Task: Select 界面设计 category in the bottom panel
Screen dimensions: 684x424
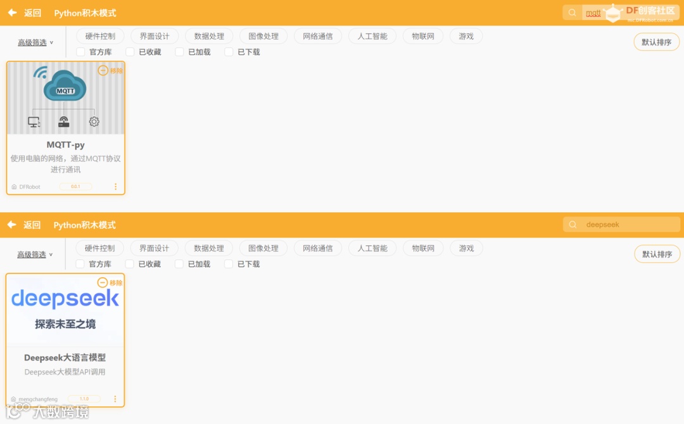Action: coord(154,248)
